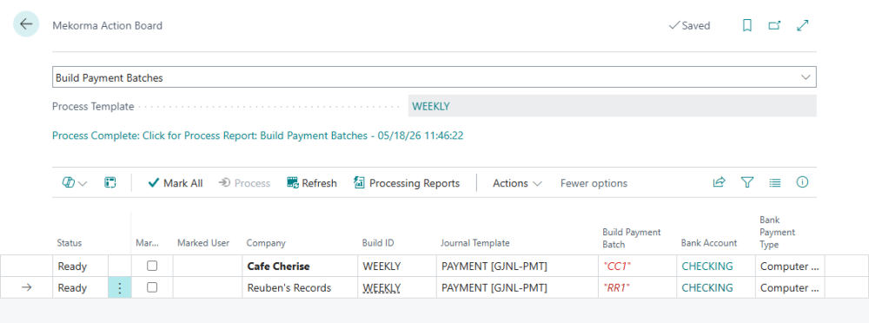Open CHECKING bank account for Reuben's Records
The height and width of the screenshot is (323, 869).
(707, 288)
